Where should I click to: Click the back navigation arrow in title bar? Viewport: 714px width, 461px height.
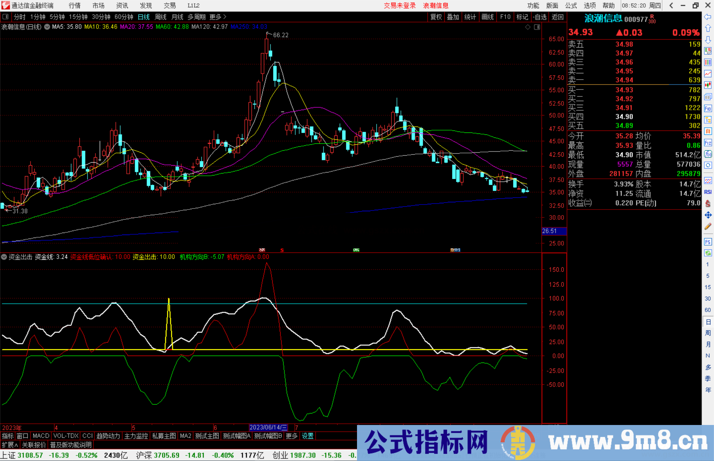pos(671,5)
